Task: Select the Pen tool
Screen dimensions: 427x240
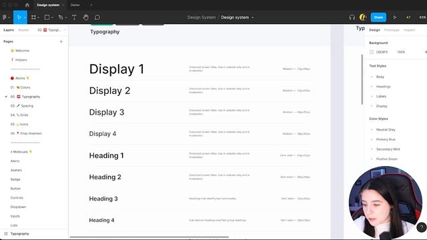Action: click(61, 17)
